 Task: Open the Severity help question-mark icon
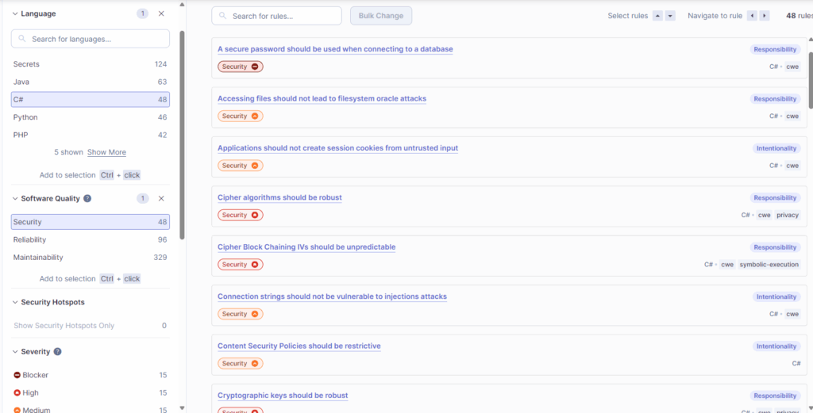(x=57, y=351)
